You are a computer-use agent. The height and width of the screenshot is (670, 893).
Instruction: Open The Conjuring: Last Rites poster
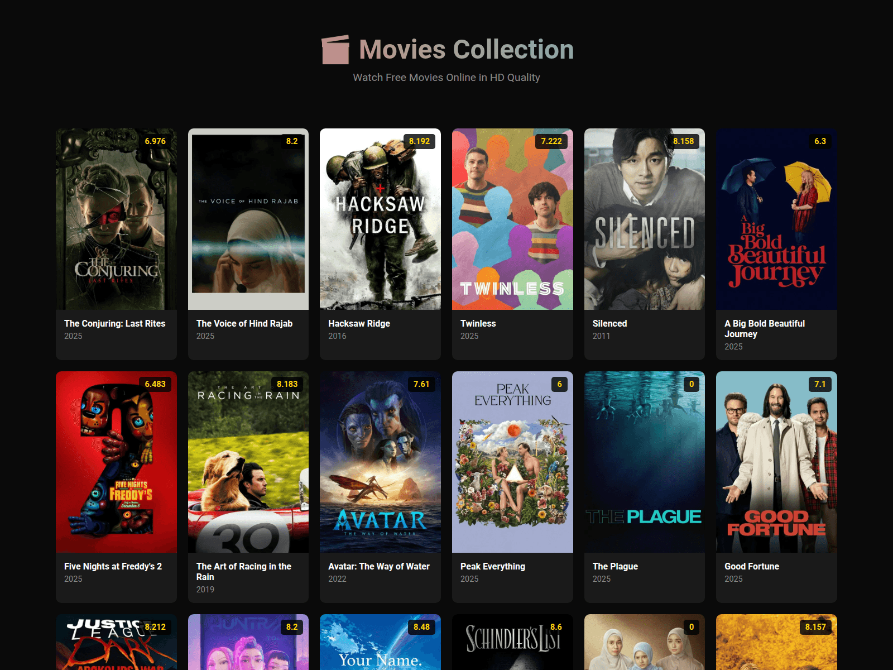pos(116,219)
